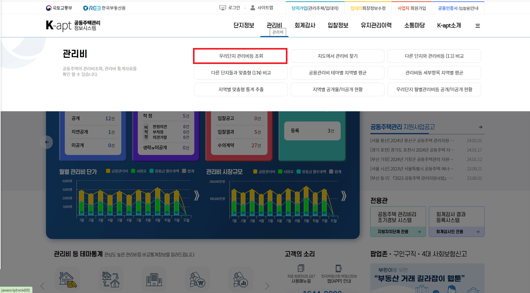Screen dimensions: 530x293
Task: Click the 로그인 monitor icon
Action: pyautogui.click(x=222, y=7)
